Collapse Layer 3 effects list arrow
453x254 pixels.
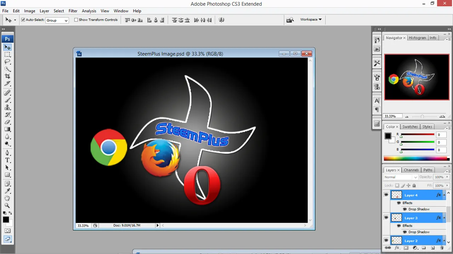click(x=444, y=218)
